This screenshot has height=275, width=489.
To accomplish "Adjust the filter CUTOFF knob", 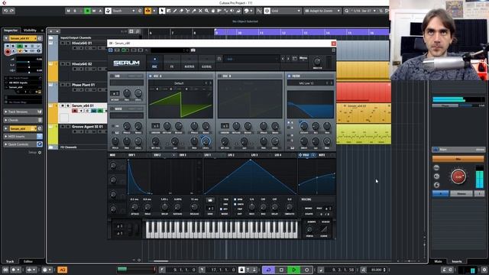I will coord(304,126).
